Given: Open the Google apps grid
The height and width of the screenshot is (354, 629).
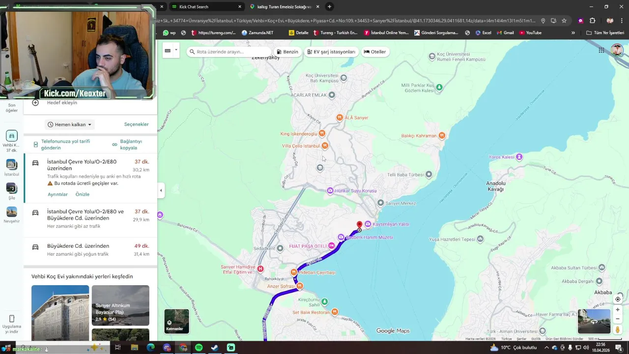Looking at the screenshot, I should (601, 50).
